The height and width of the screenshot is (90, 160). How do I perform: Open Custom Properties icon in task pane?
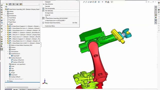pos(156,20)
